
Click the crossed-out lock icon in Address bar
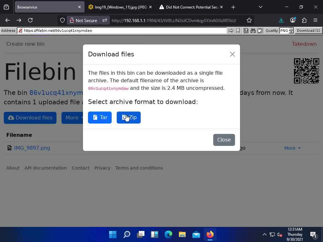point(21,31)
